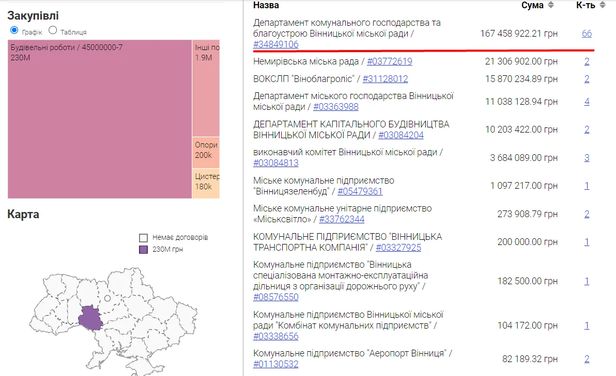The image size is (616, 376).
Task: Open count 2 for Міськсвітло row
Action: [x=587, y=214]
